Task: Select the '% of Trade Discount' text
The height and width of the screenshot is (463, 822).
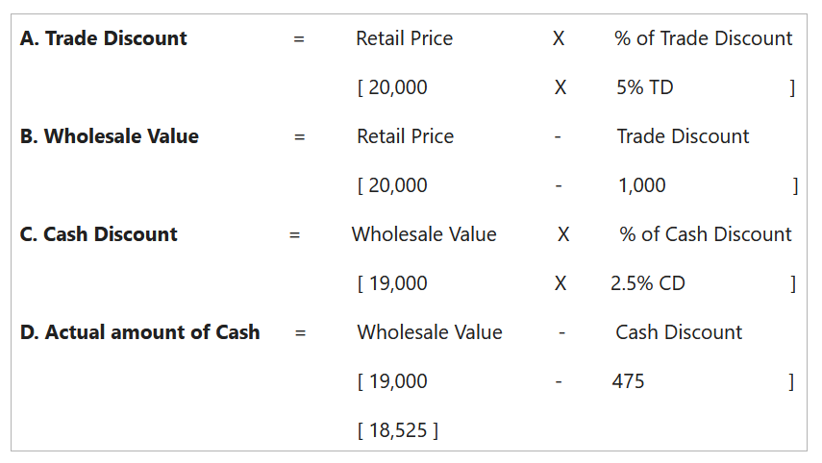Action: 703,38
